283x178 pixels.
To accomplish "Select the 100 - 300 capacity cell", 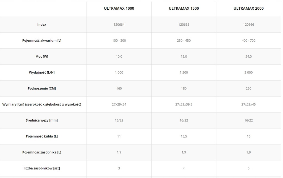I will click(x=119, y=41).
